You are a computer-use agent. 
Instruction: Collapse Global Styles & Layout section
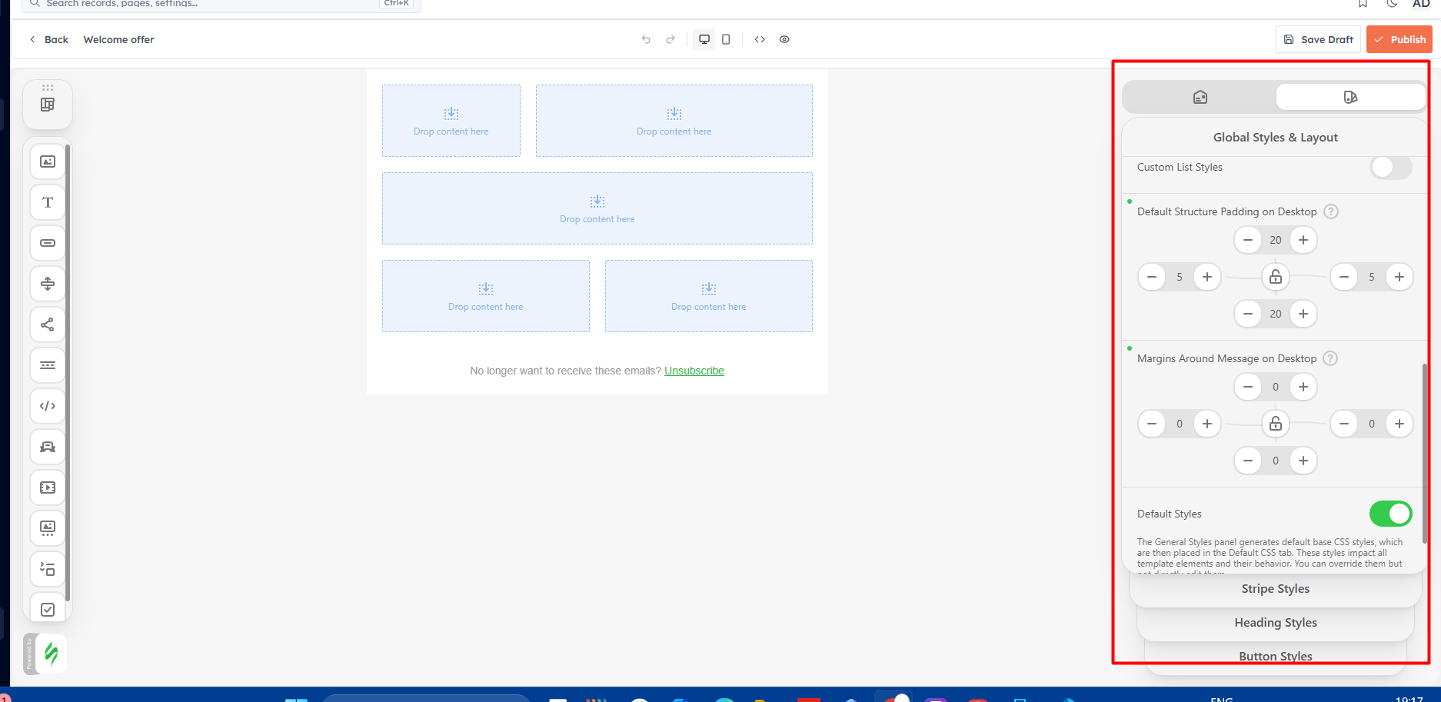[x=1275, y=138]
